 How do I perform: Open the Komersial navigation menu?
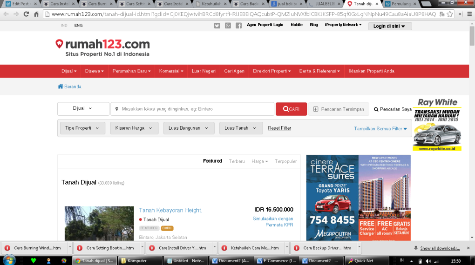click(x=171, y=71)
